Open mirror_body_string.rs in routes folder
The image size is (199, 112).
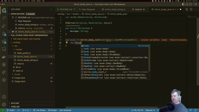(28, 60)
